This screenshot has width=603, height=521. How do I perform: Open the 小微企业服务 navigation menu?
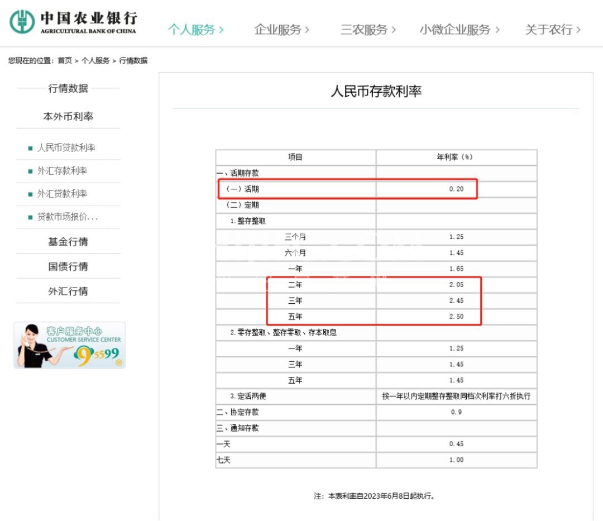click(460, 30)
